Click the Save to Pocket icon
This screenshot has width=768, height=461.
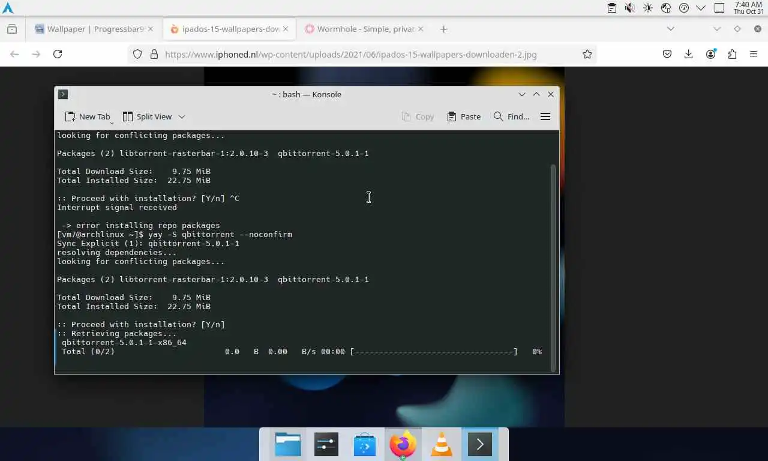click(667, 54)
